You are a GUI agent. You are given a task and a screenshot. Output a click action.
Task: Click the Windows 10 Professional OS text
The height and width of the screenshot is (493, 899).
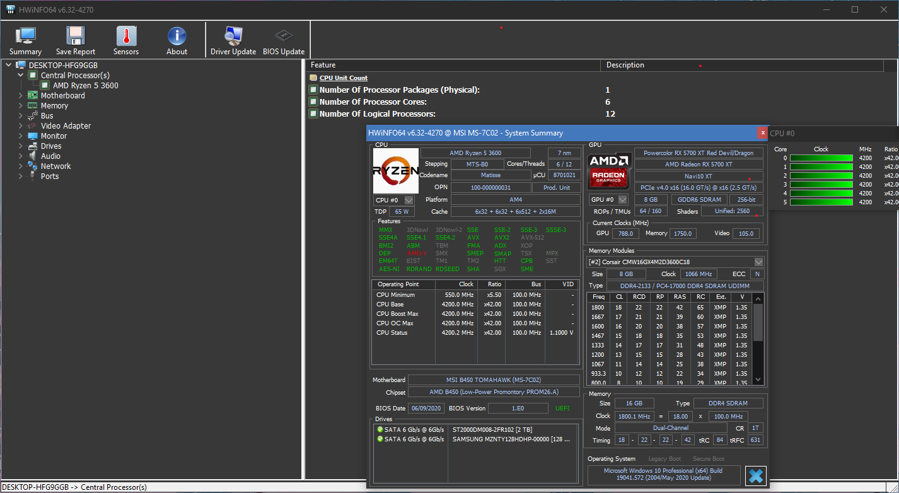coord(663,475)
